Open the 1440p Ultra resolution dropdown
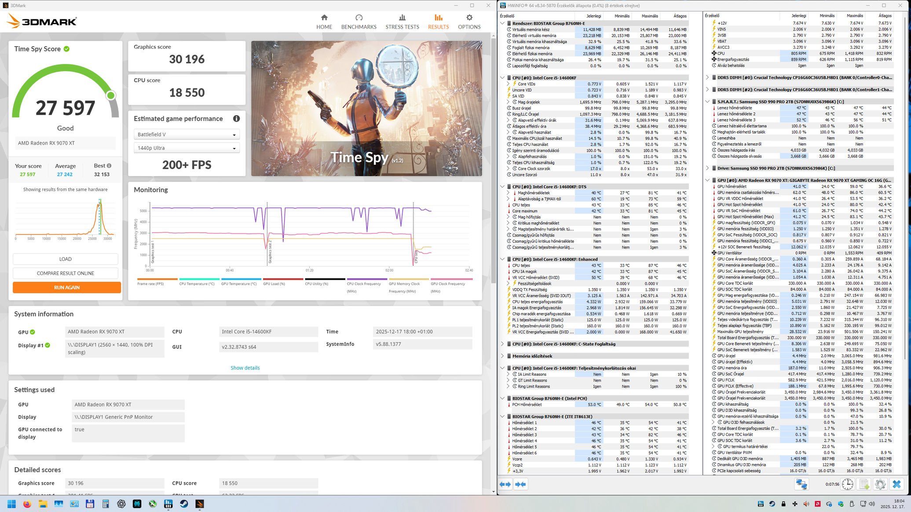This screenshot has width=911, height=512. (187, 148)
